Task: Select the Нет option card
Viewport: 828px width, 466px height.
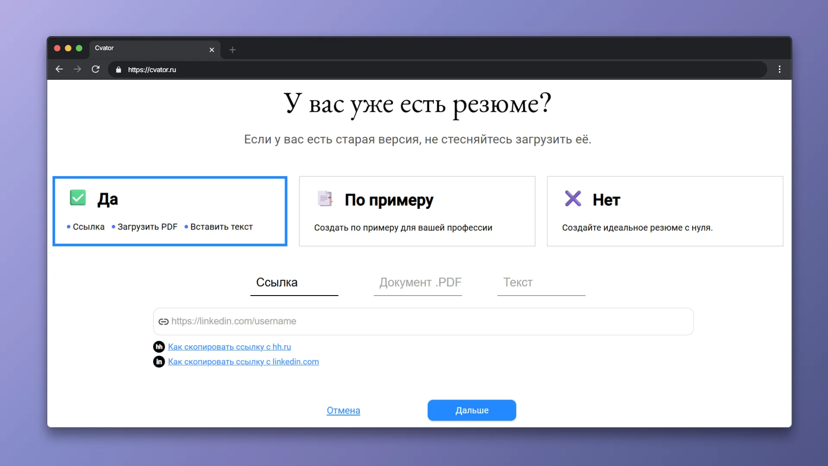Action: [x=665, y=211]
